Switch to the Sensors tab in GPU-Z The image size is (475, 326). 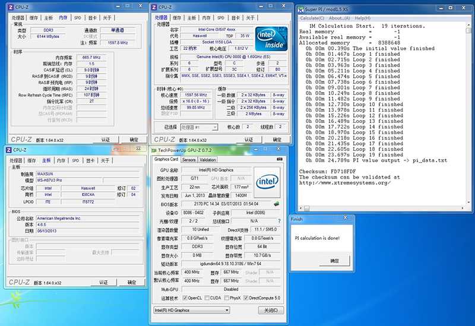click(189, 160)
